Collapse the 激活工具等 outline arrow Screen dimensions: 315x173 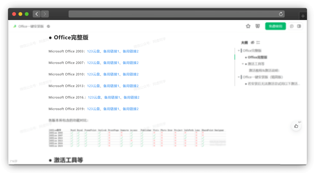pos(243,64)
